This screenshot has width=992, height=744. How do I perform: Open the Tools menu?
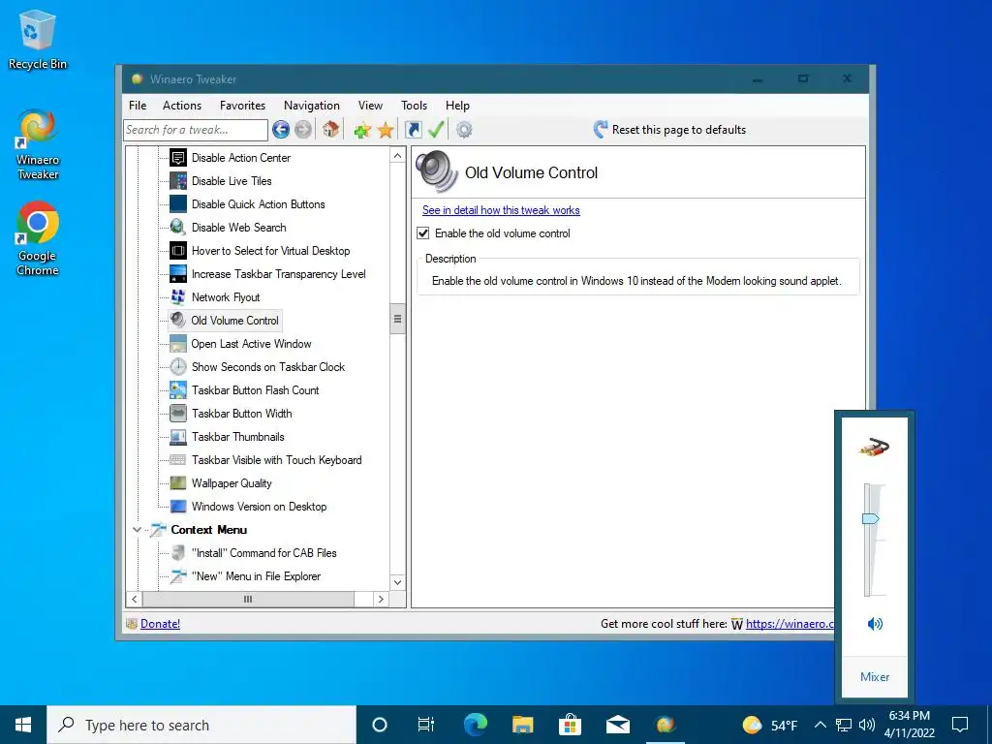415,106
